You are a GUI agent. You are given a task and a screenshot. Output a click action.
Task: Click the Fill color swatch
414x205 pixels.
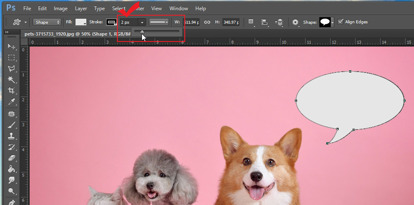(x=81, y=22)
